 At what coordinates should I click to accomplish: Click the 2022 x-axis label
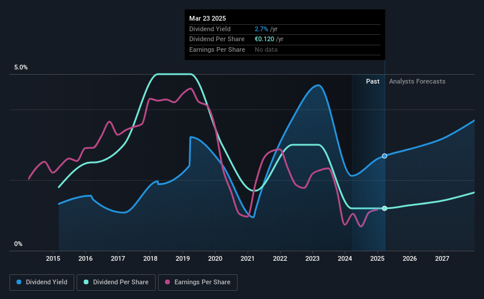[x=280, y=258]
